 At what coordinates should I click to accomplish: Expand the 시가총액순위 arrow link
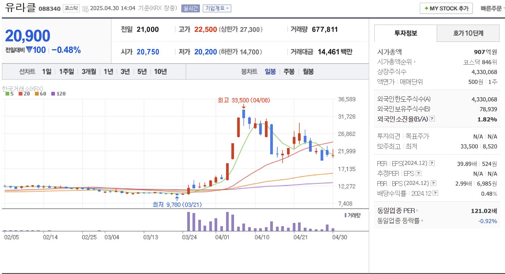415,62
